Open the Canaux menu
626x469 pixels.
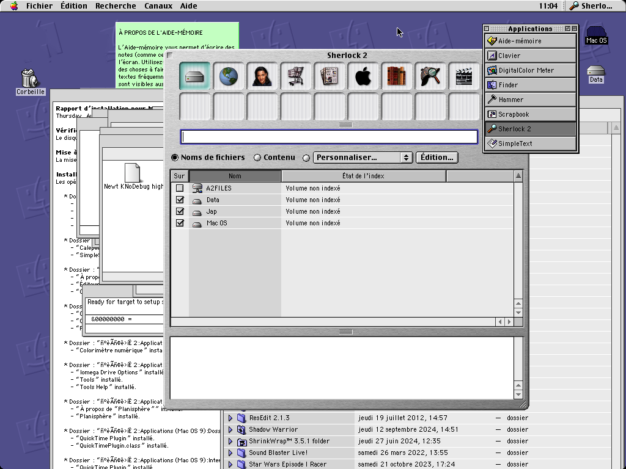(158, 5)
